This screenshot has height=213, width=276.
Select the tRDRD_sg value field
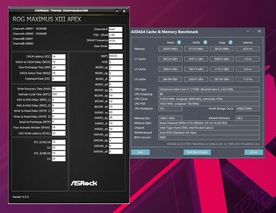116,67
